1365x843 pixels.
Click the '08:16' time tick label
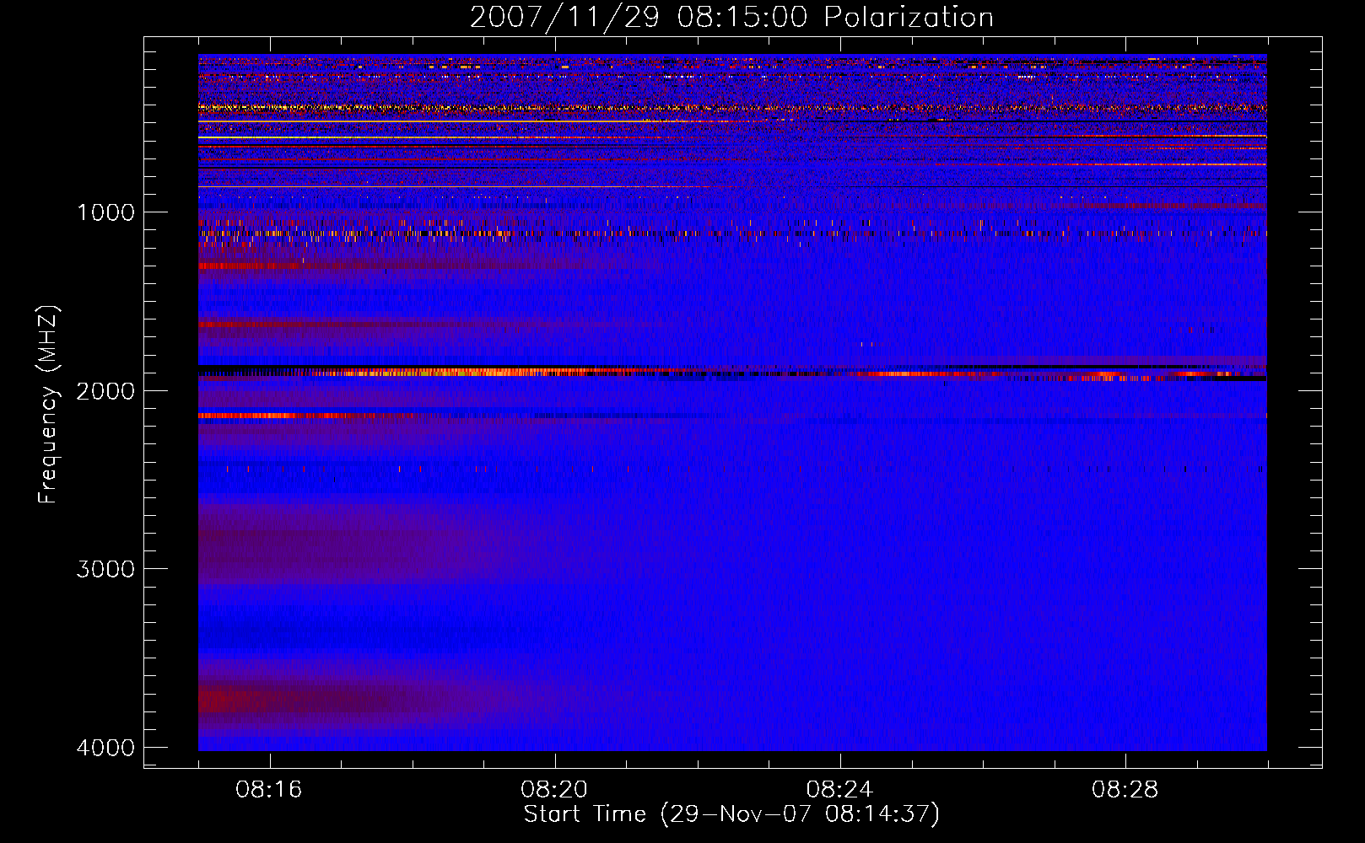(x=269, y=790)
